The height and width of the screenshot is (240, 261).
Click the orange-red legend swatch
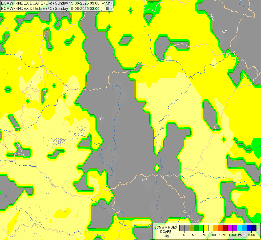pos(220,228)
